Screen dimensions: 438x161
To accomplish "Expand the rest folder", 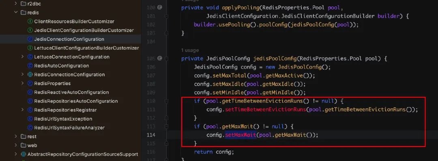I will (x=16, y=136).
